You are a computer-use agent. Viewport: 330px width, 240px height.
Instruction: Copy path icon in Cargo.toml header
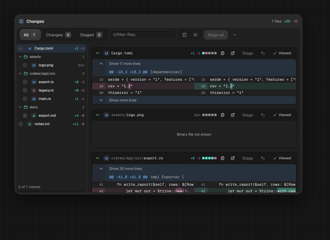click(223, 53)
